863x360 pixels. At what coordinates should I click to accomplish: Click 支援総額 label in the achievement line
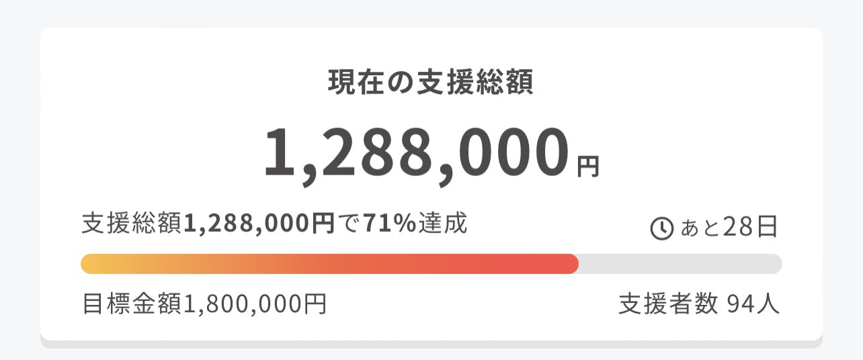tap(132, 224)
